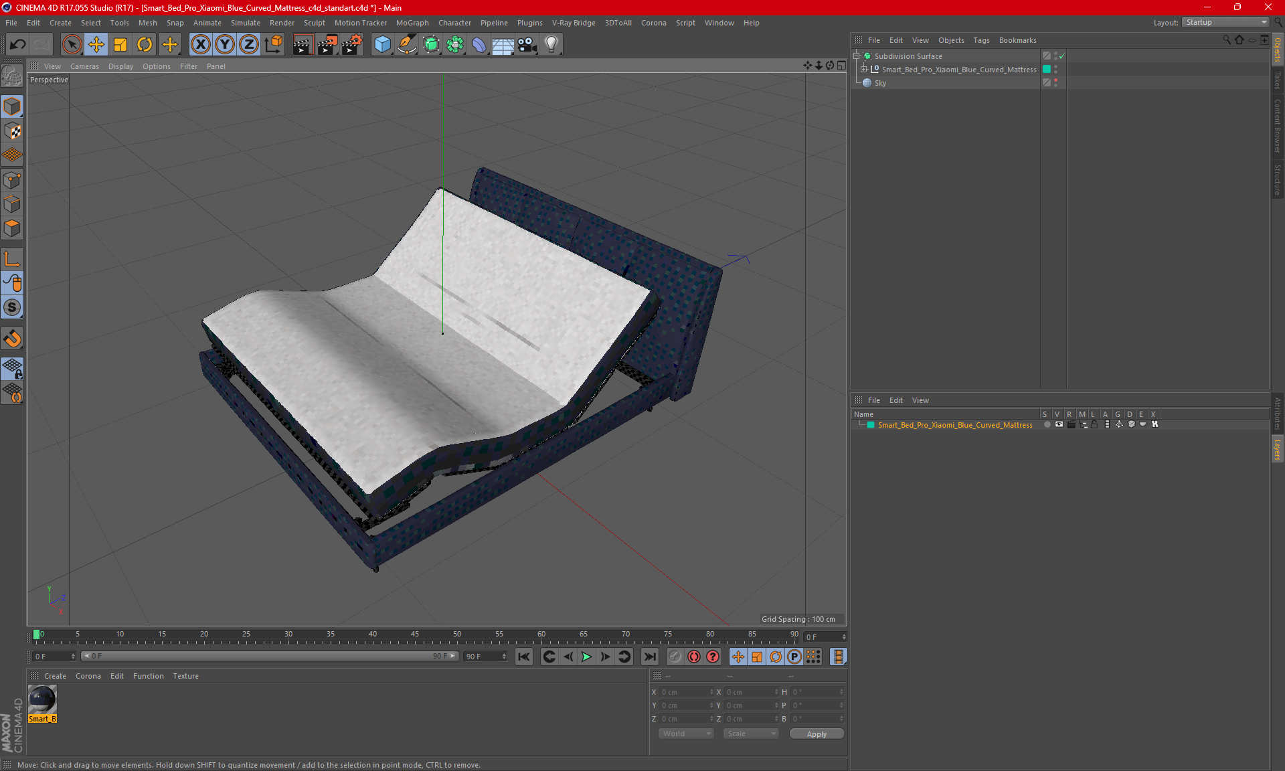The width and height of the screenshot is (1285, 771).
Task: Go to end of animation
Action: pyautogui.click(x=649, y=657)
